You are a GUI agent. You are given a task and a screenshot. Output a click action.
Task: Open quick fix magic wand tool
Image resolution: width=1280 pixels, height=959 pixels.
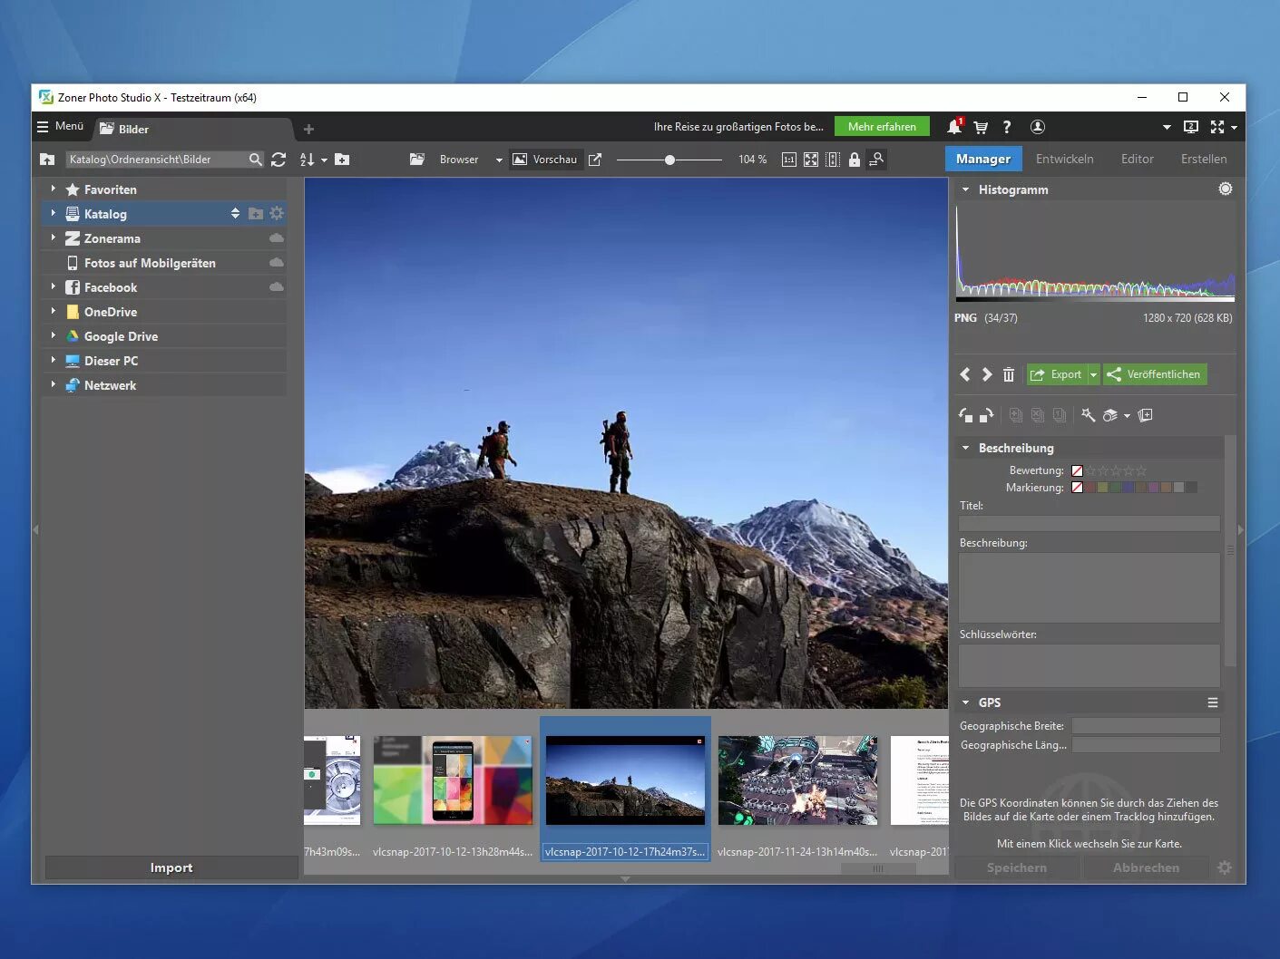[1088, 415]
